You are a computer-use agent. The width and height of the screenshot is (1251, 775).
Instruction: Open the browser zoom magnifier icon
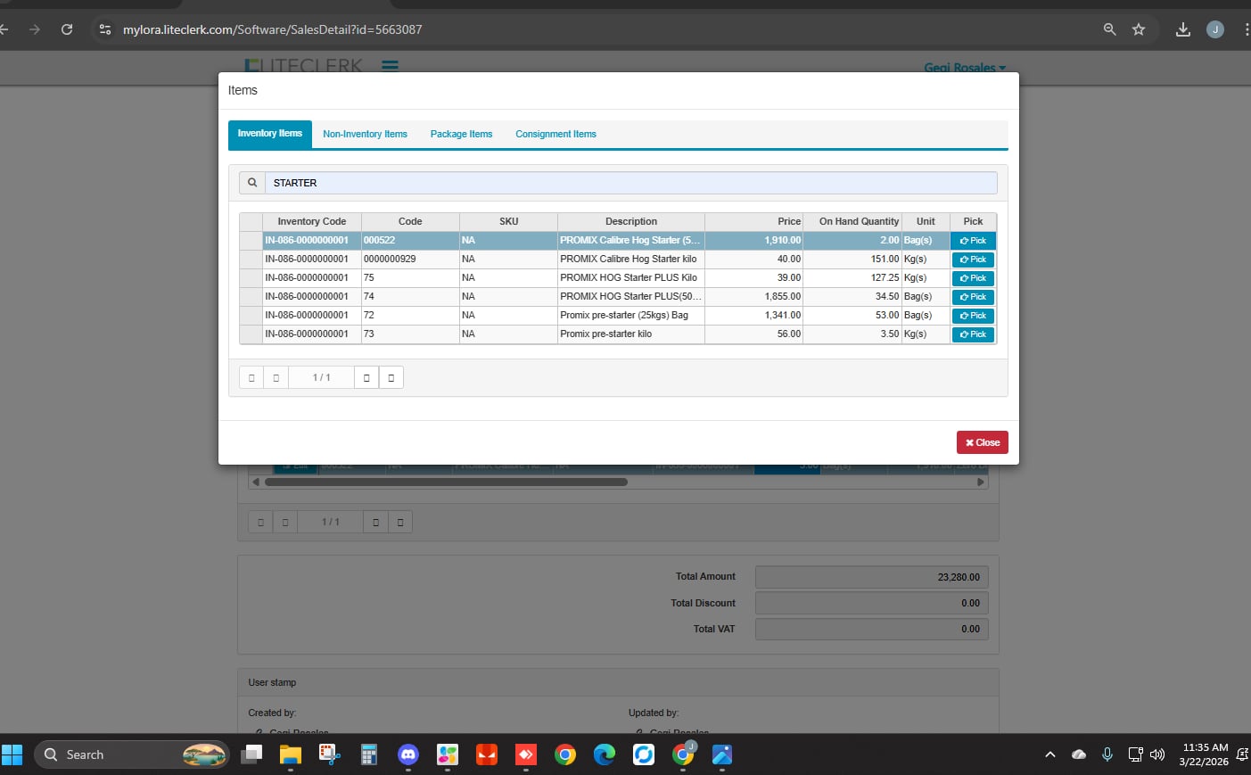[1109, 29]
